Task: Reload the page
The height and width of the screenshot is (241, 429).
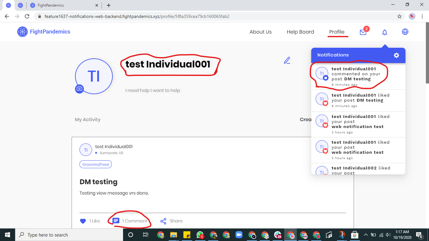Action: click(27, 16)
